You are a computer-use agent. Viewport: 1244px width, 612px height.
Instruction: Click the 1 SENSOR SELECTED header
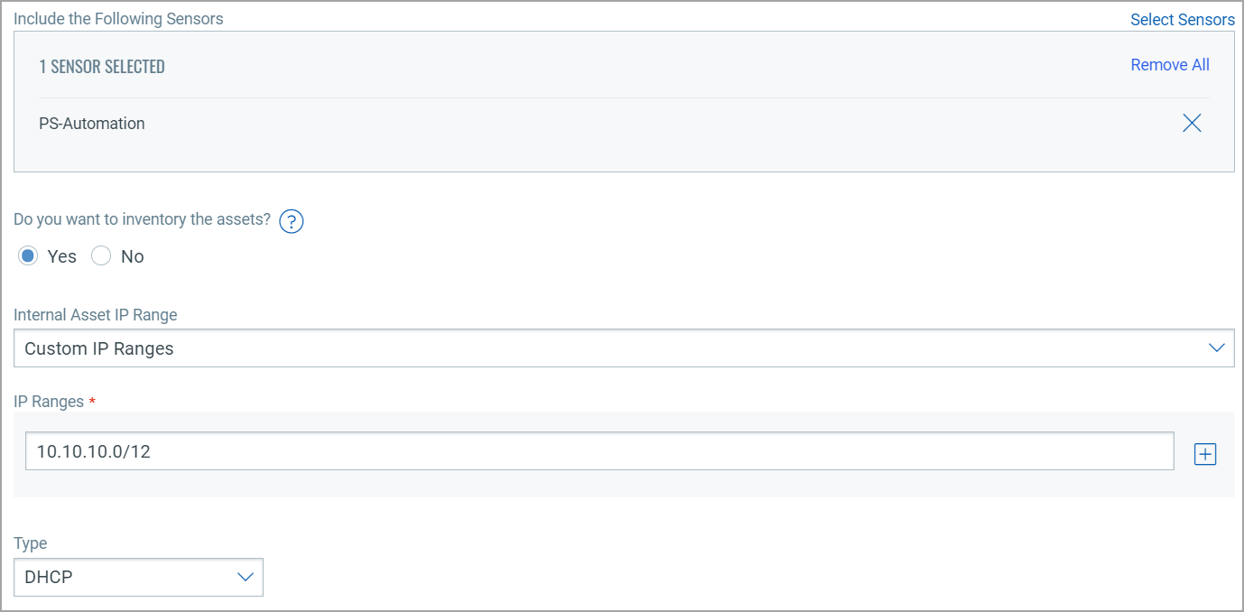click(x=102, y=66)
